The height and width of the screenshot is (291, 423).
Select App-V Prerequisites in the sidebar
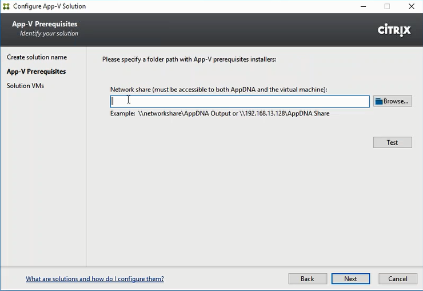(36, 71)
